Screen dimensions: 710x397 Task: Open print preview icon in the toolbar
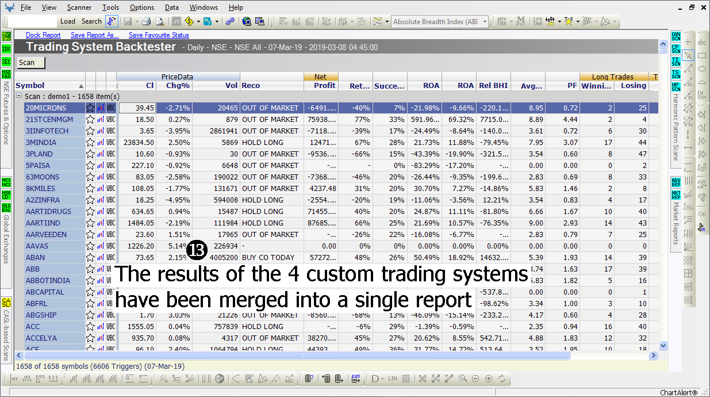coord(159,21)
